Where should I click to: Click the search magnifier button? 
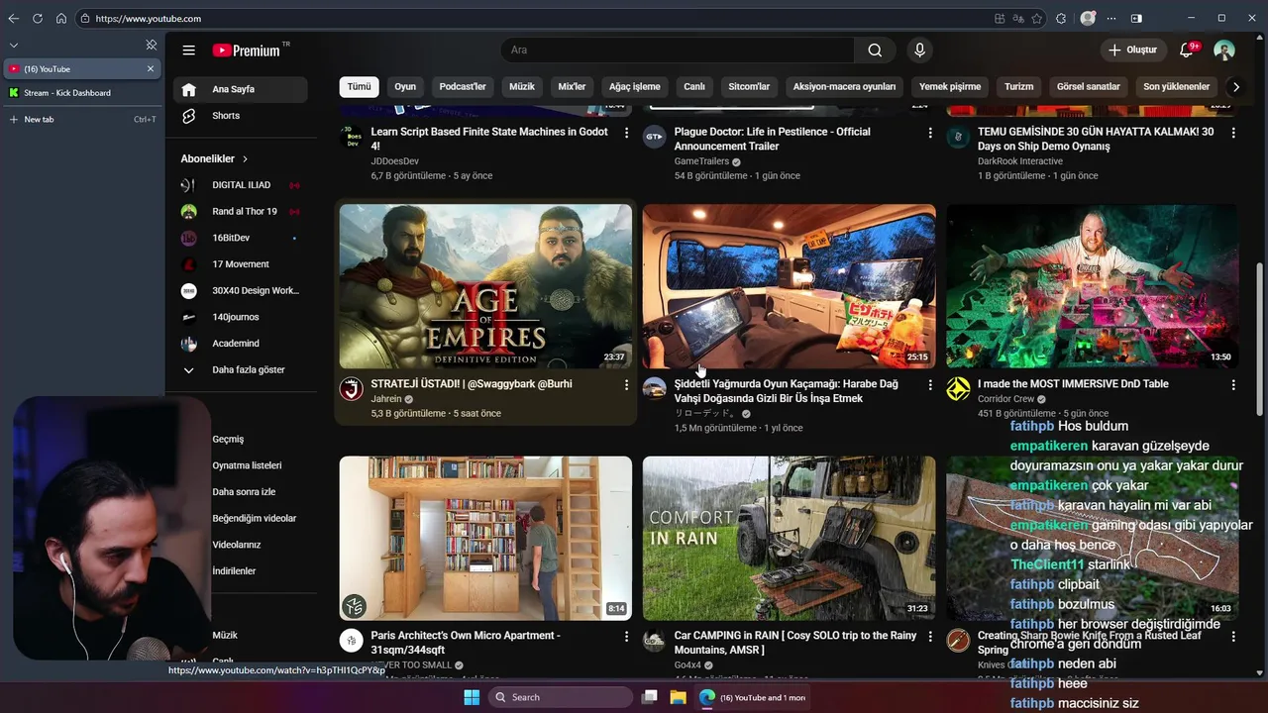[x=875, y=51]
